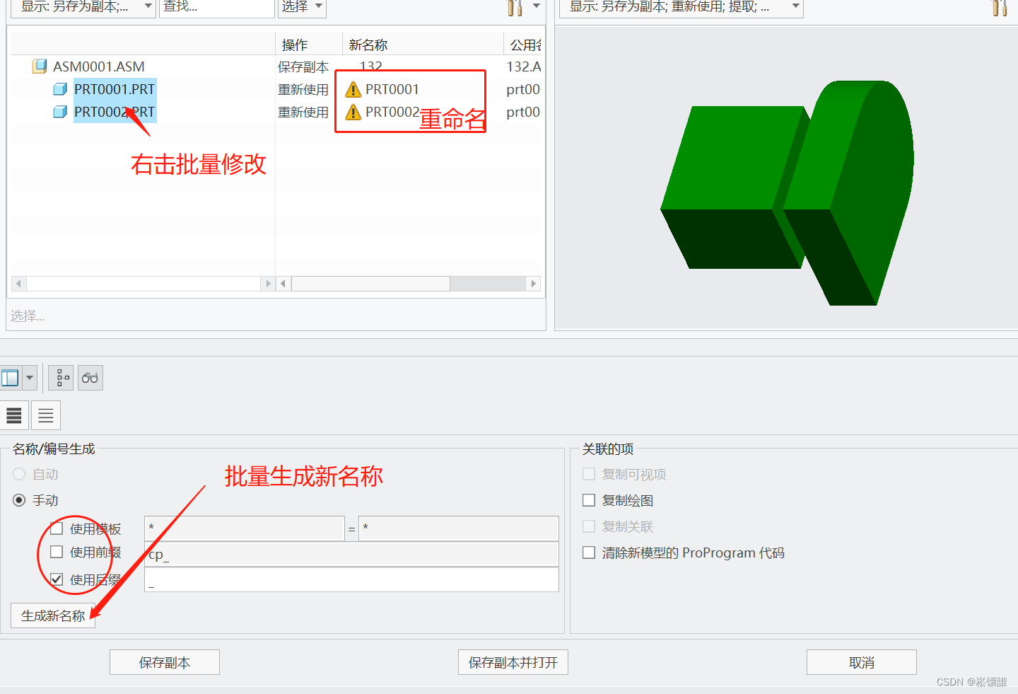1018x694 pixels.
Task: Click the PRT0001.PRT part icon
Action: (x=61, y=89)
